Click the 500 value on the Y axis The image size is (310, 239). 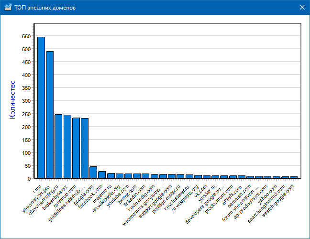(x=26, y=49)
